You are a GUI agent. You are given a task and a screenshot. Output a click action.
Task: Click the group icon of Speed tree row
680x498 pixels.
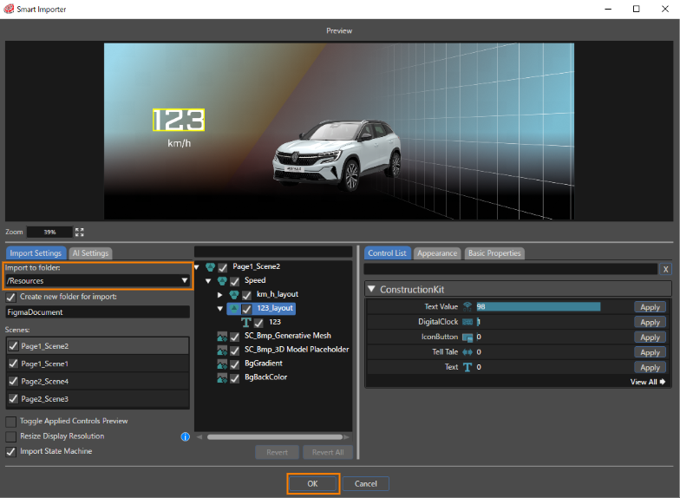(222, 281)
